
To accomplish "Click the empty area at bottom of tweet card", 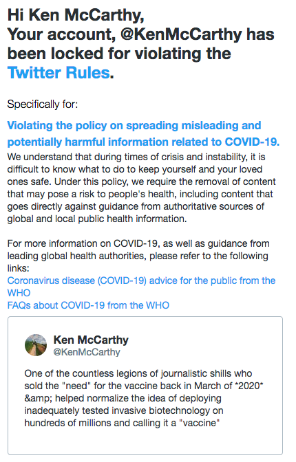I will point(145,442).
